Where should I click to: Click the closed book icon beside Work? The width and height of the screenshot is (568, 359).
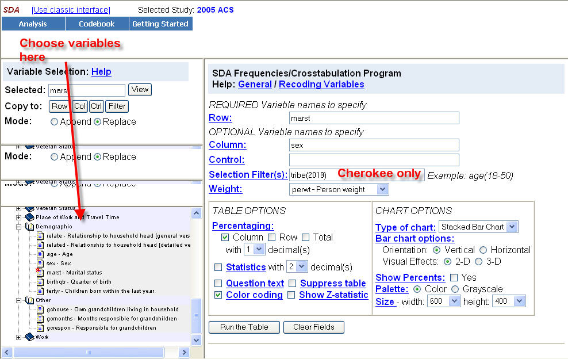tap(29, 337)
